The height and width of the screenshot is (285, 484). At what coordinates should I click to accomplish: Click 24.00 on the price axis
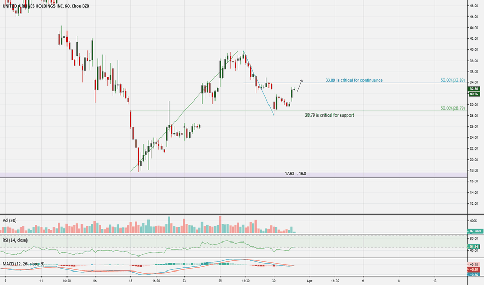tap(474, 138)
